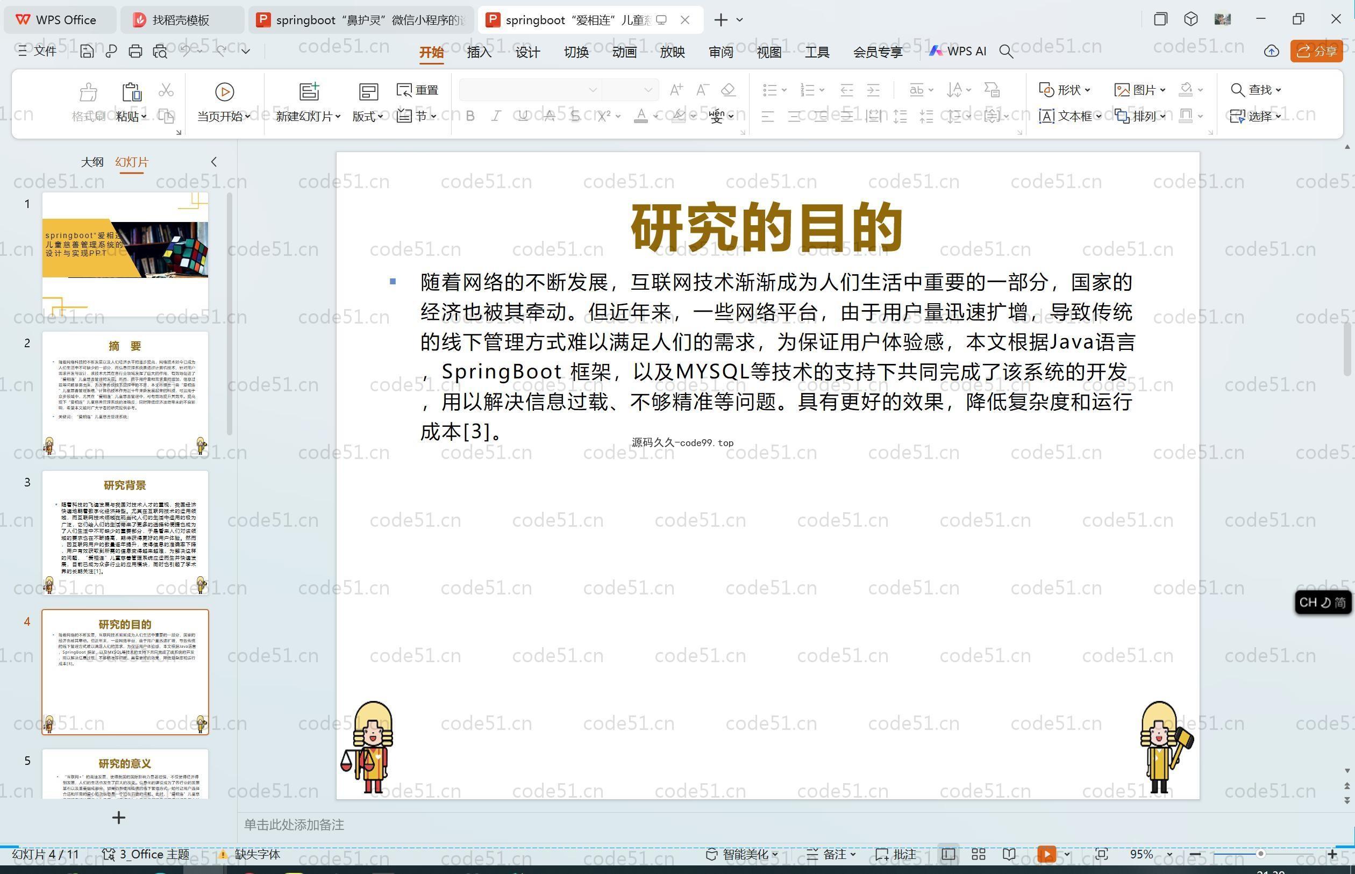Open the File (文件) menu
The image size is (1355, 874).
[37, 51]
